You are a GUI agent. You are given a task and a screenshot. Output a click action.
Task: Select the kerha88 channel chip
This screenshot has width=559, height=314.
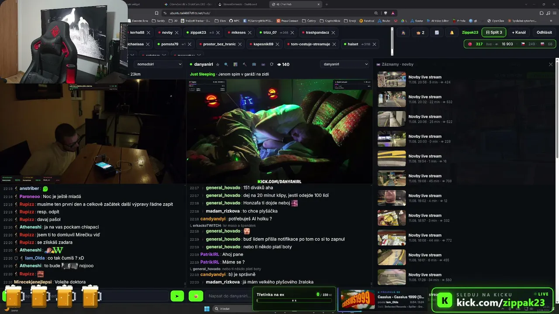pos(137,32)
